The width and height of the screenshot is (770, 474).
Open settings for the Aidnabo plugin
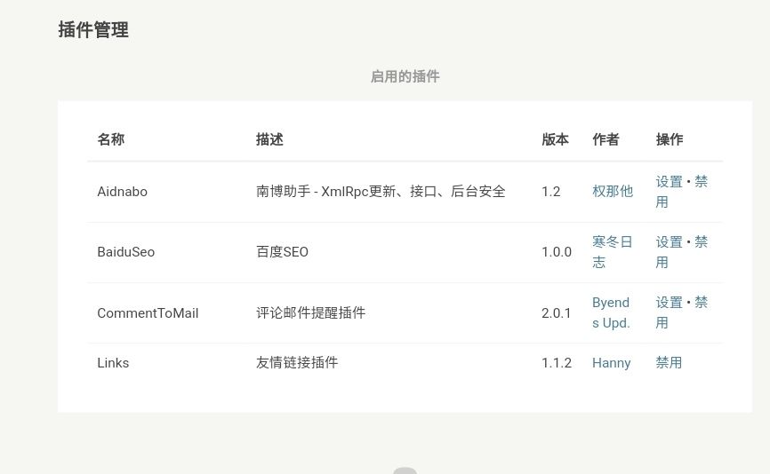(x=669, y=181)
